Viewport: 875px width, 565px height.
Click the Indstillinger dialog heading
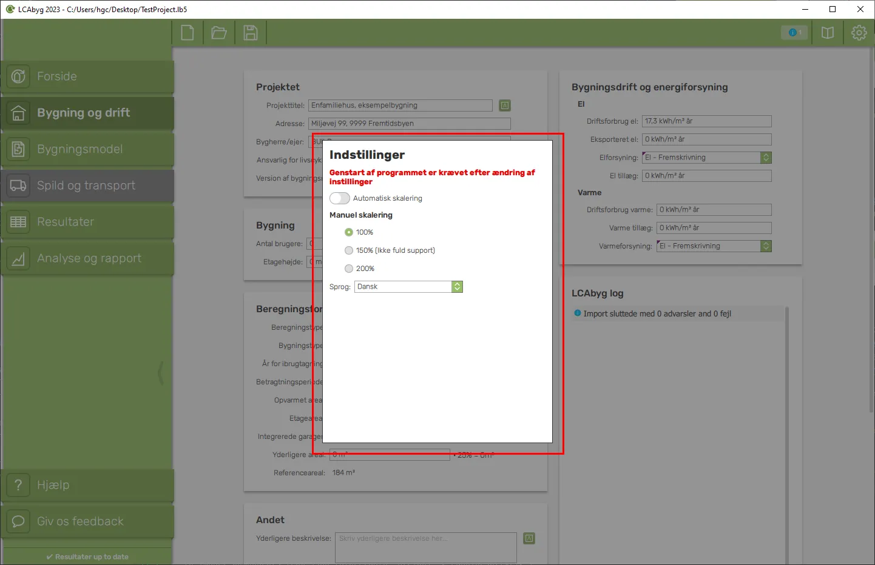367,155
